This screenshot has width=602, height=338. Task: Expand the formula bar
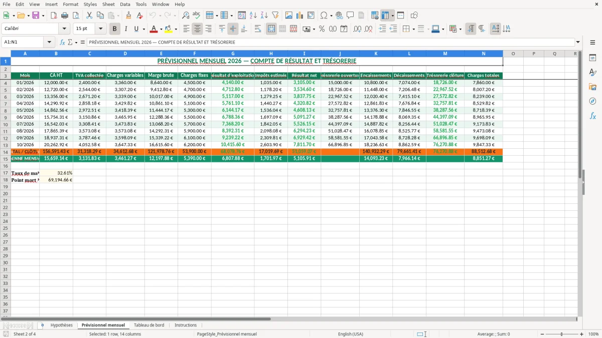[x=578, y=42]
